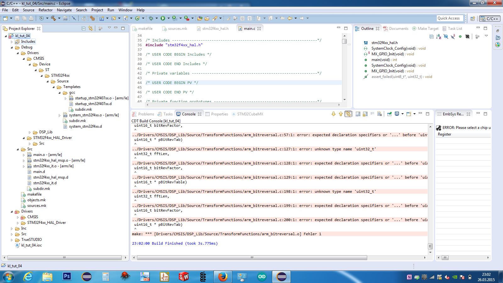Click Console scroll to next error arrow
Viewport: 503px width, 283px height.
[x=334, y=114]
